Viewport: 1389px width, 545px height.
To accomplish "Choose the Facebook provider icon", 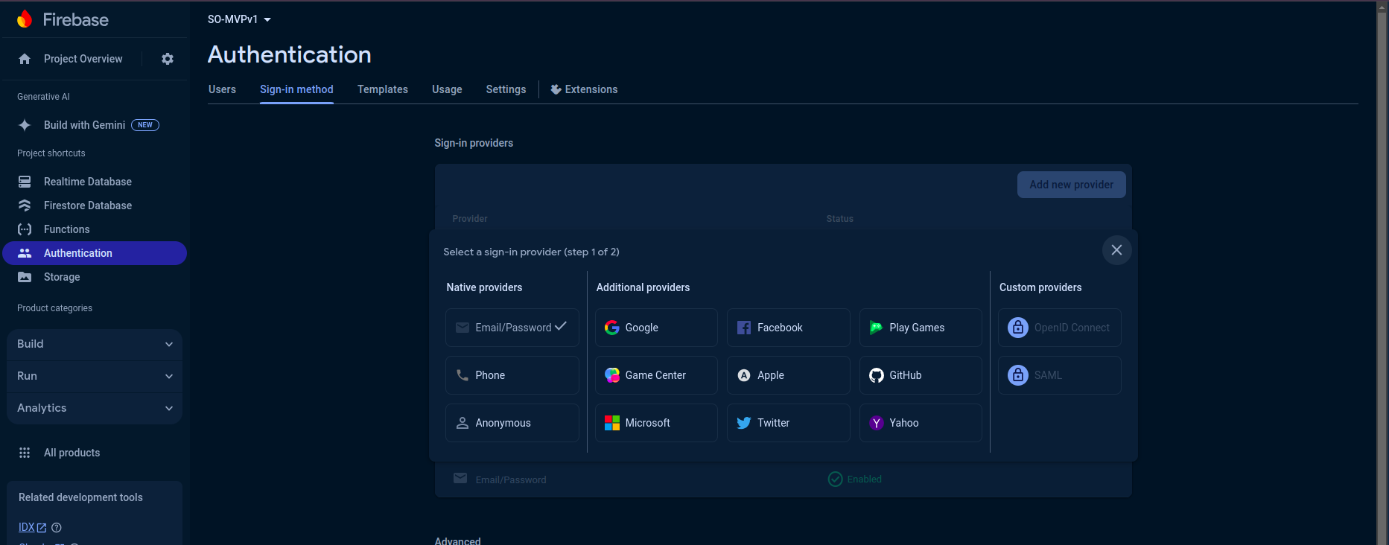I will point(744,328).
